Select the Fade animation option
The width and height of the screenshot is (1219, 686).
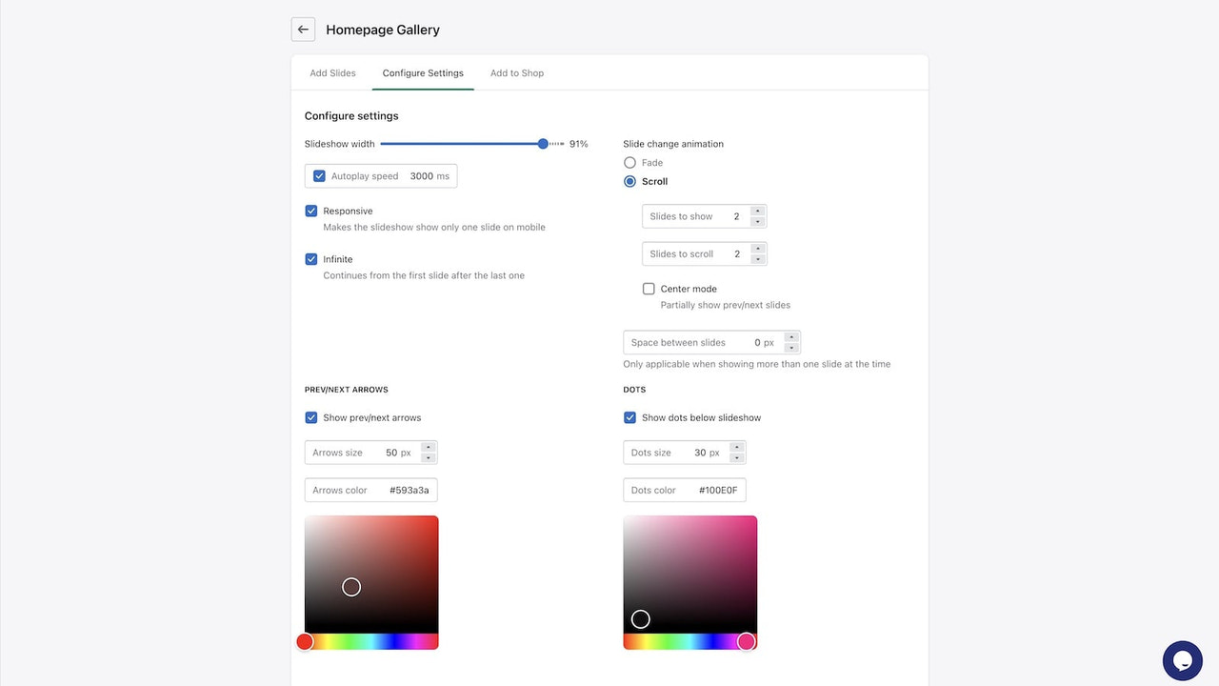629,162
